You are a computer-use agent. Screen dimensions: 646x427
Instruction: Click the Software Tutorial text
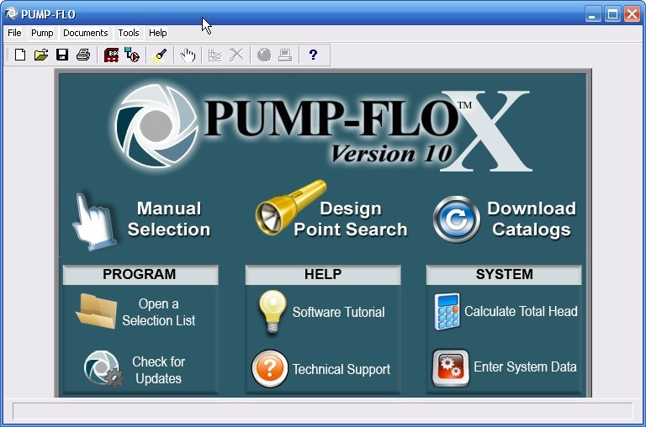(339, 312)
